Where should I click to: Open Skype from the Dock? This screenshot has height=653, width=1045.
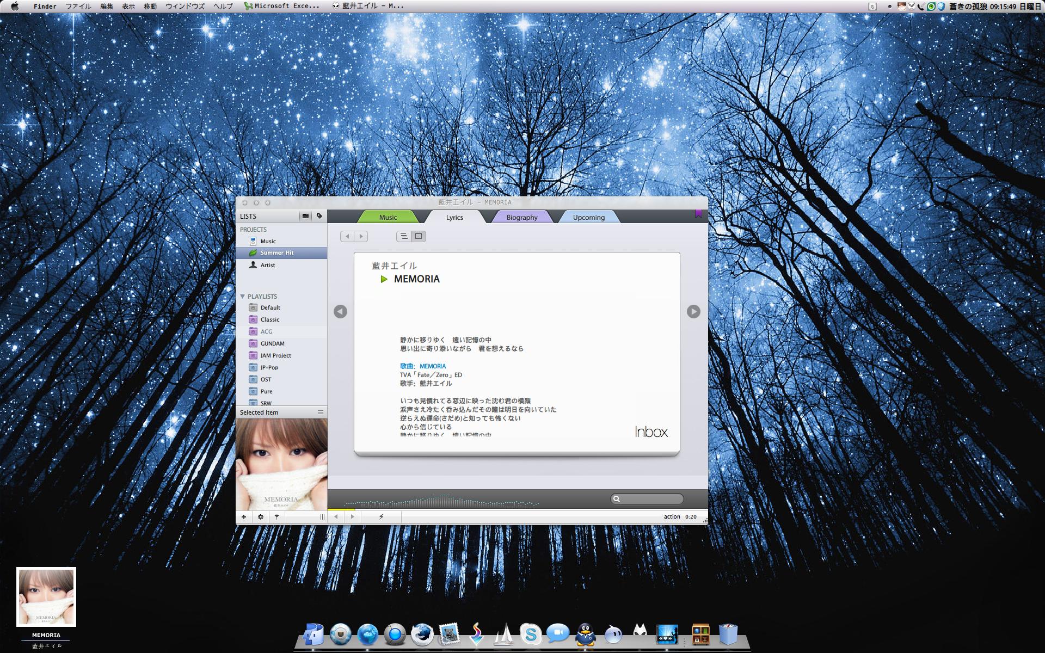531,634
